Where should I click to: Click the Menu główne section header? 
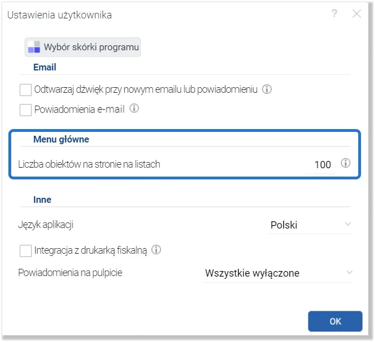tap(61, 139)
